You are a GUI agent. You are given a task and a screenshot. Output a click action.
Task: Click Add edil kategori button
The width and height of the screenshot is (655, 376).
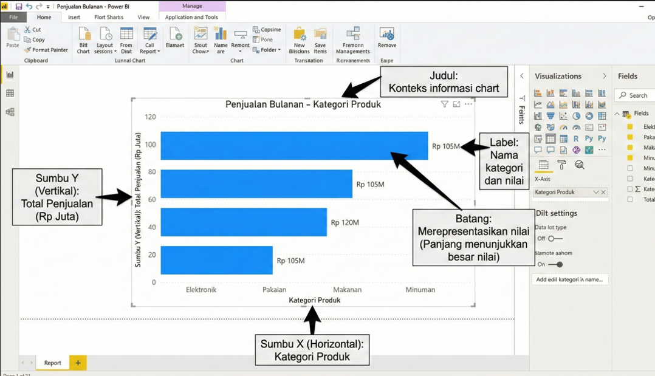coord(569,279)
